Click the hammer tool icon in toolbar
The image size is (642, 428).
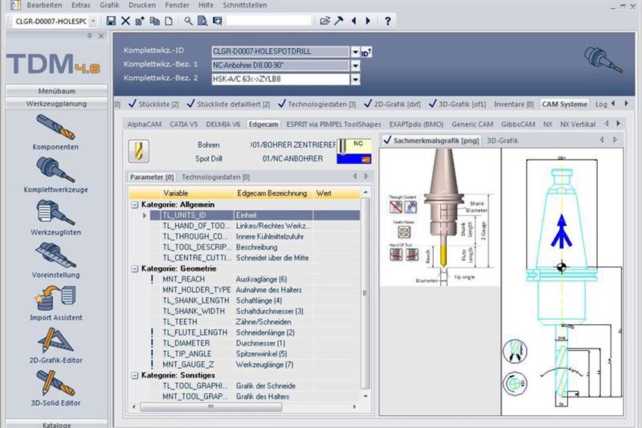(x=338, y=21)
